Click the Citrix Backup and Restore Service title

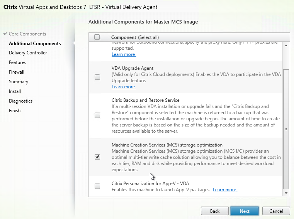tap(146, 100)
